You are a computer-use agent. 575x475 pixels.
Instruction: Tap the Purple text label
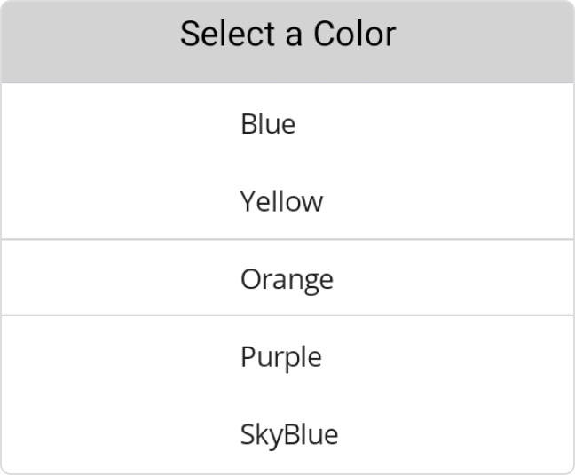point(280,357)
